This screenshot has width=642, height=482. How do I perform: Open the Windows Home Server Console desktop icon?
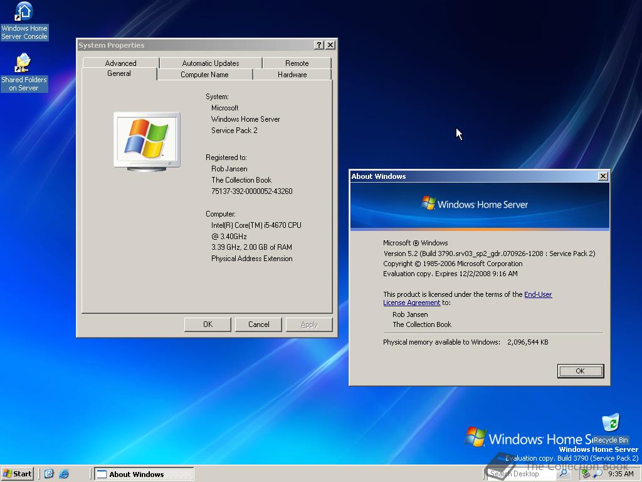click(24, 21)
